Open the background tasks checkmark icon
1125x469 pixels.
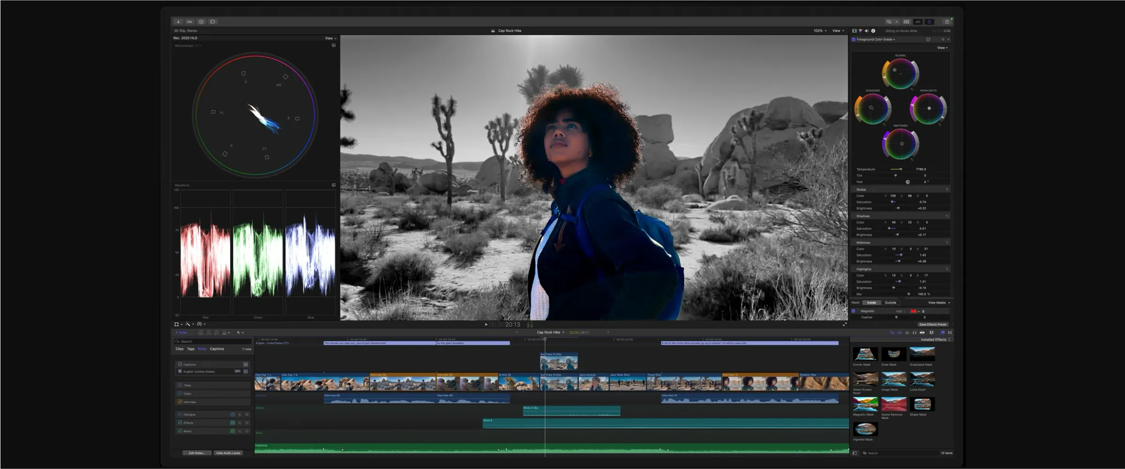[x=201, y=22]
